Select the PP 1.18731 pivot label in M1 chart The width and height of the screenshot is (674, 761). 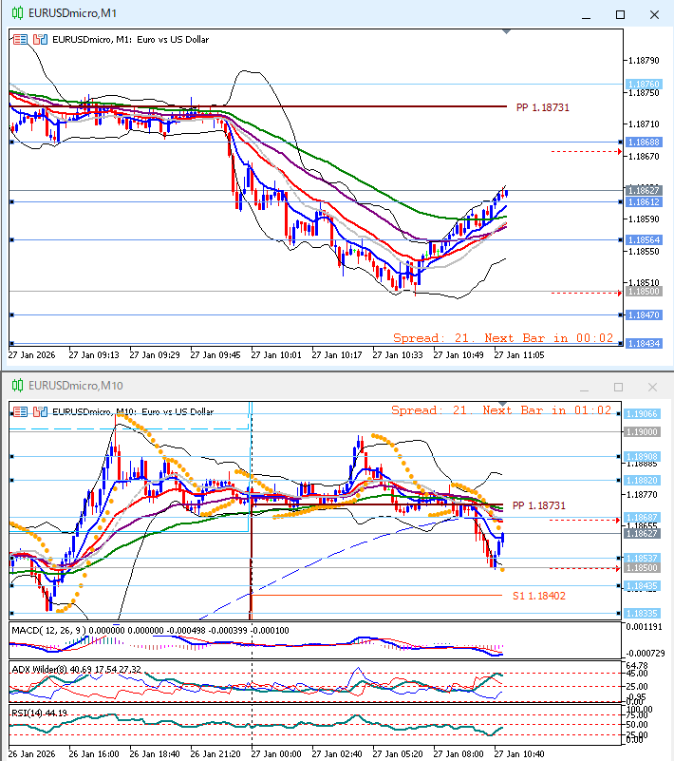pyautogui.click(x=542, y=108)
